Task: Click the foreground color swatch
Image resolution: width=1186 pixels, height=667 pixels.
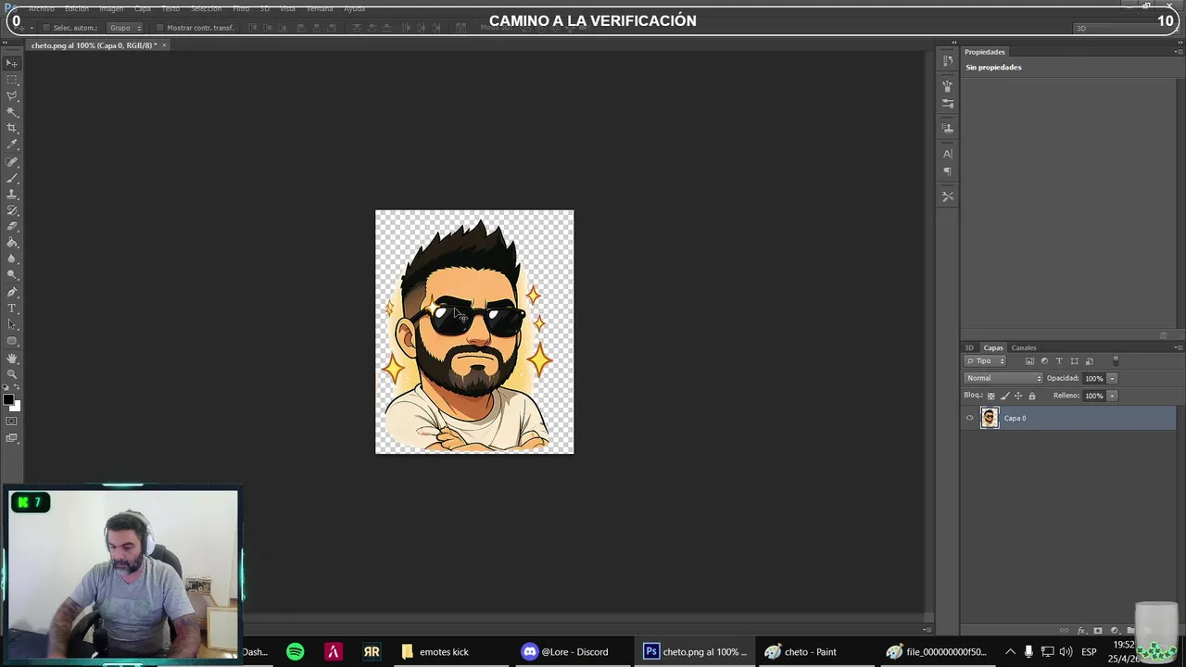Action: click(7, 400)
